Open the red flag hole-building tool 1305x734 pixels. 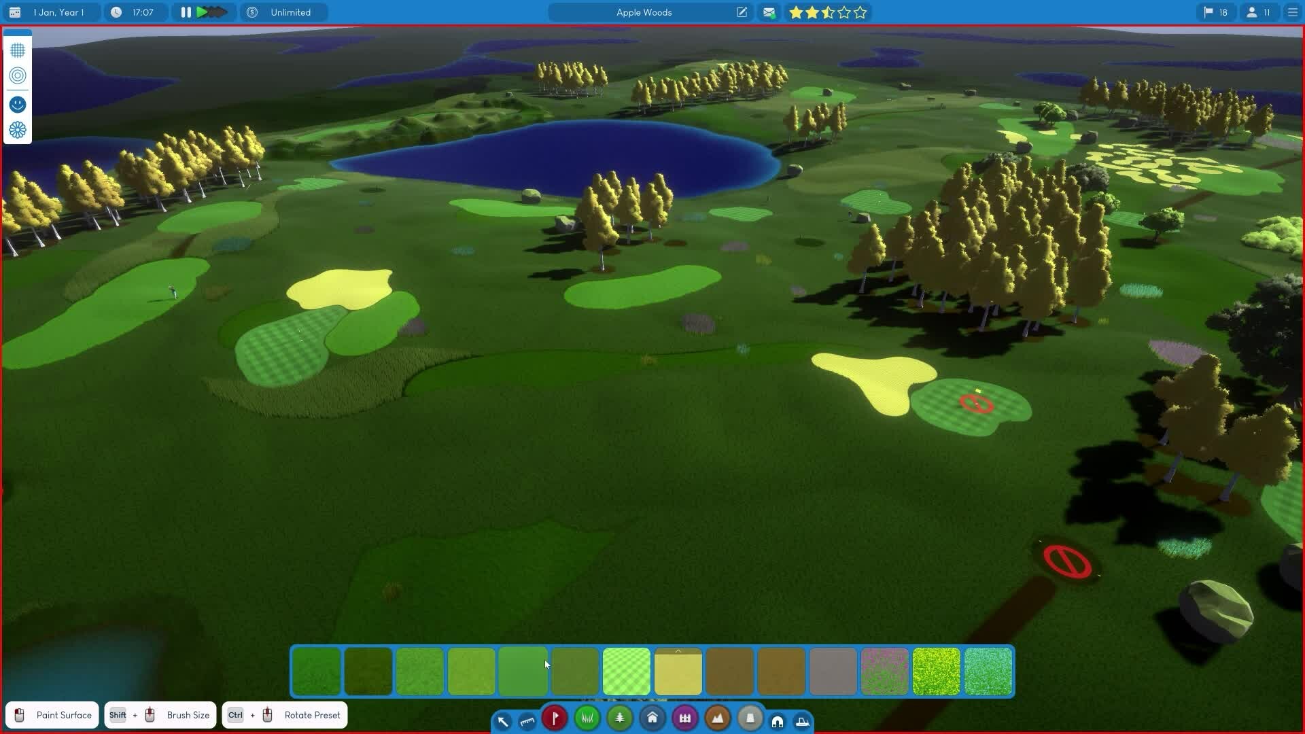click(x=555, y=718)
